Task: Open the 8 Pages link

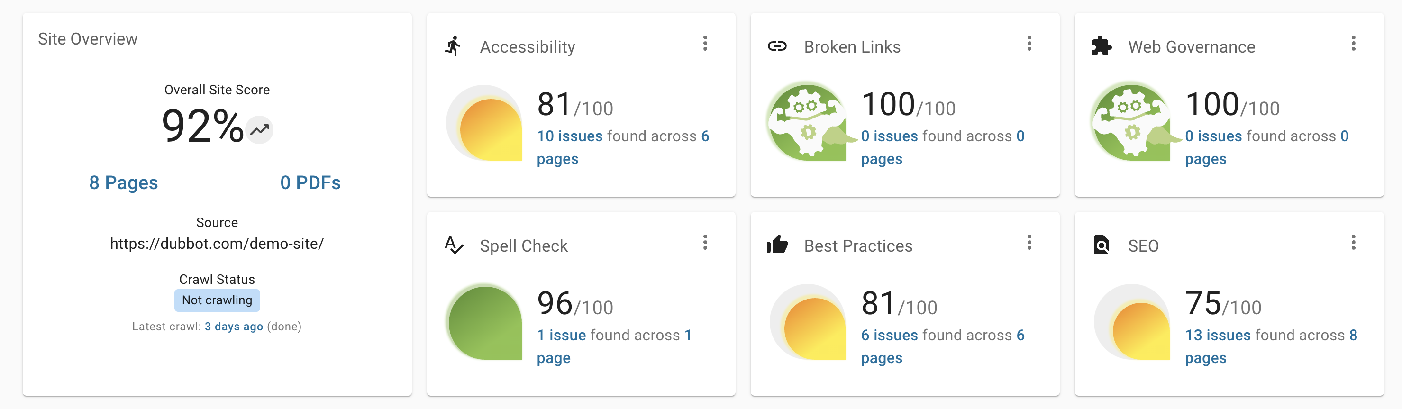Action: point(124,183)
